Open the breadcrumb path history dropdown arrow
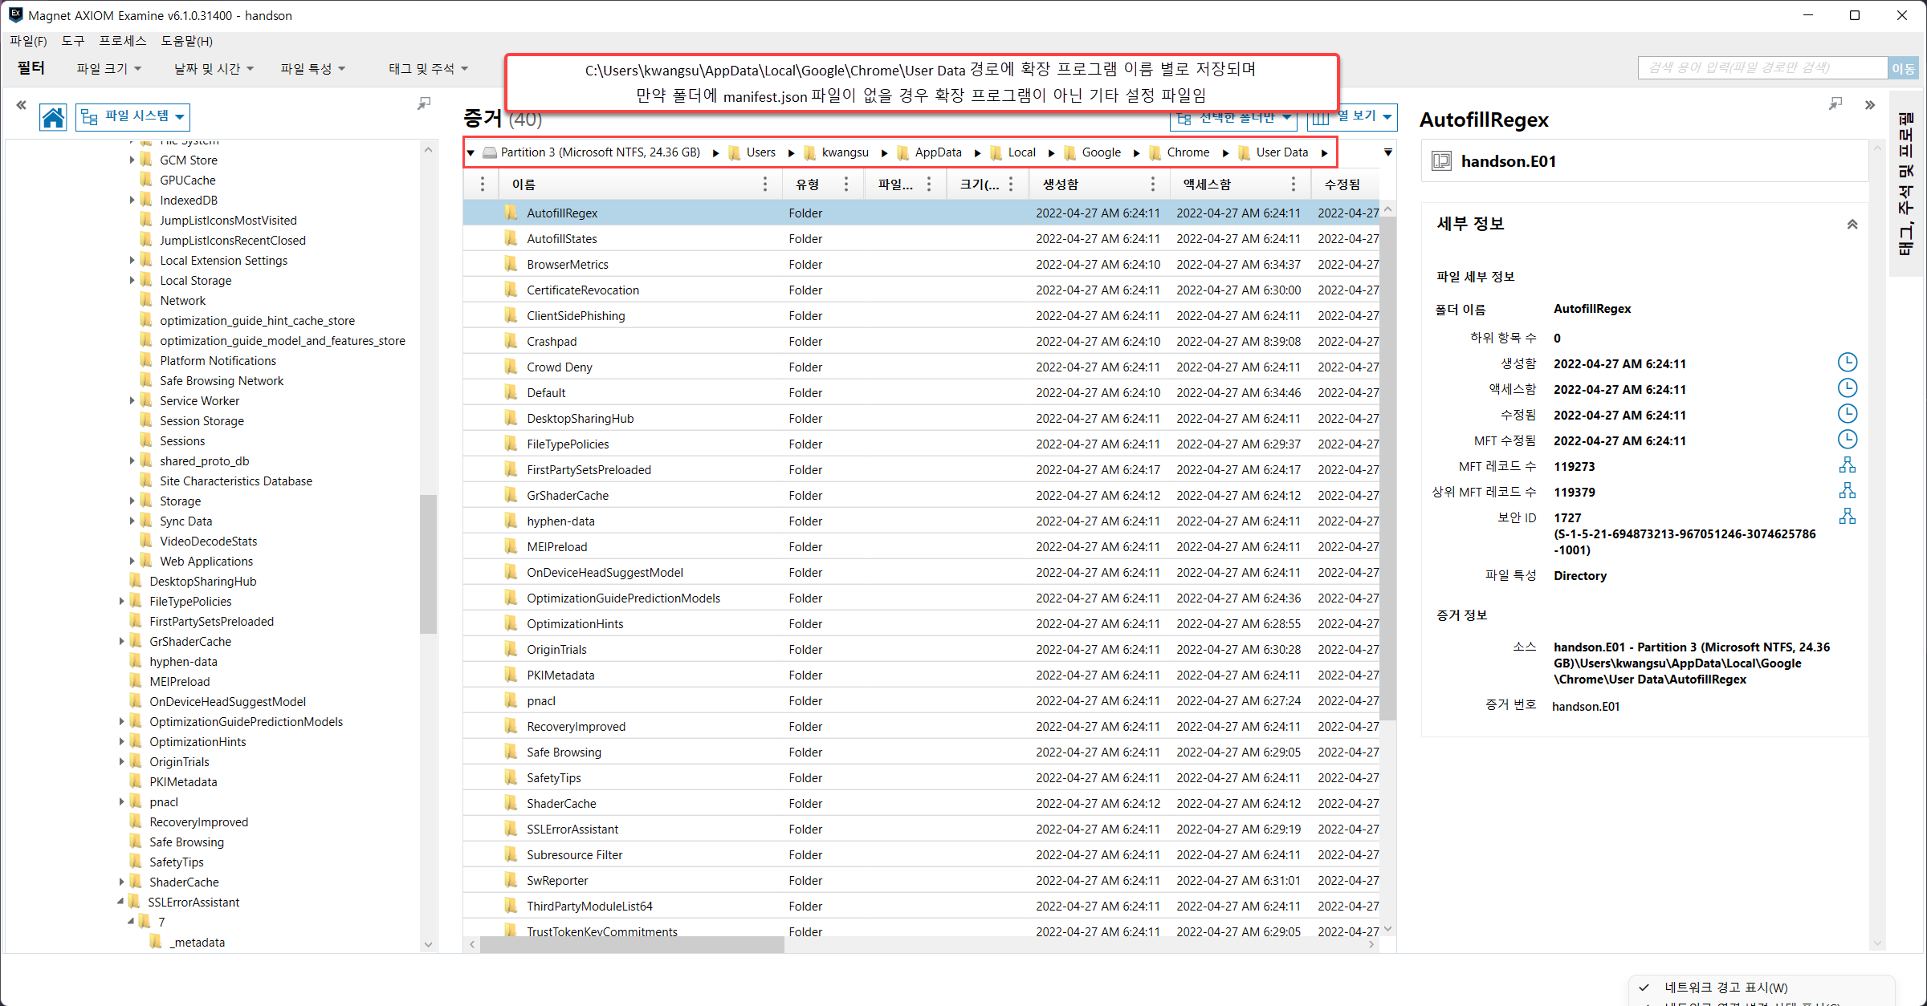This screenshot has height=1006, width=1927. [1387, 152]
